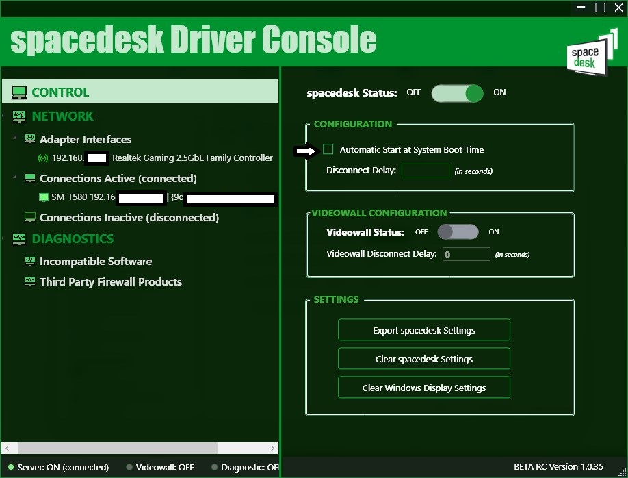Click Clear Windows Display Settings button

point(424,388)
